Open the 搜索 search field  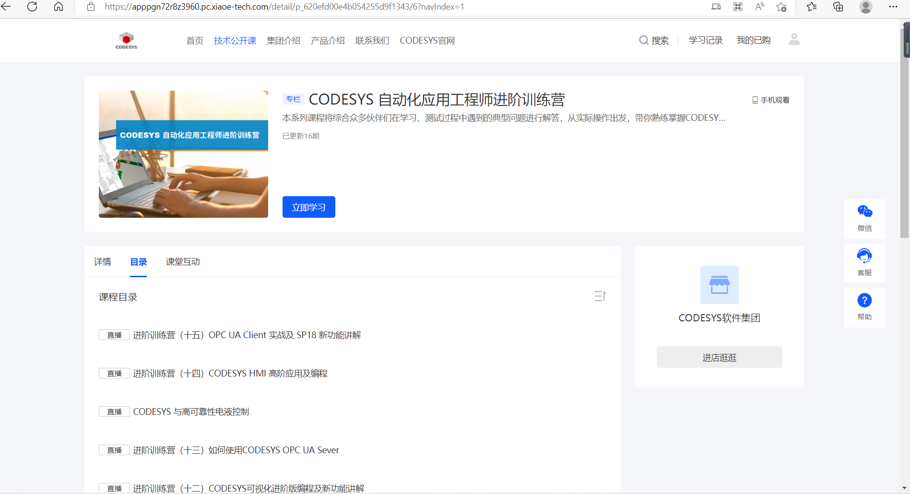click(654, 40)
